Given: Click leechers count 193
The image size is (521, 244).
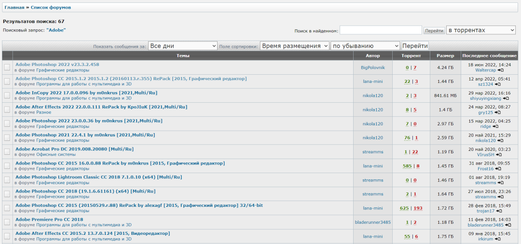Looking at the screenshot, I should (418, 208).
